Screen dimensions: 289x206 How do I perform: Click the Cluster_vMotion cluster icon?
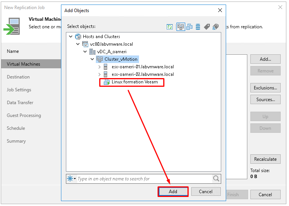(100, 59)
